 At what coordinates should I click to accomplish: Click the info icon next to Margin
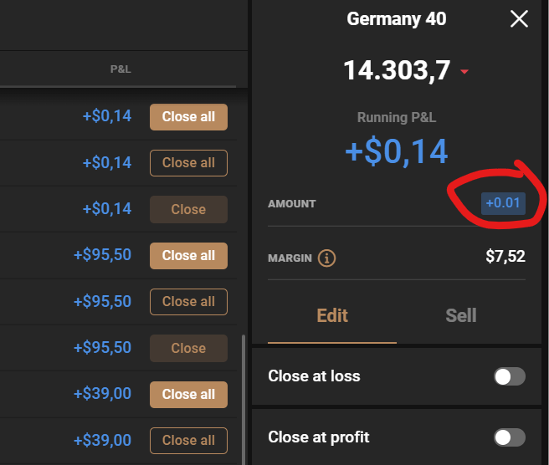pos(327,258)
